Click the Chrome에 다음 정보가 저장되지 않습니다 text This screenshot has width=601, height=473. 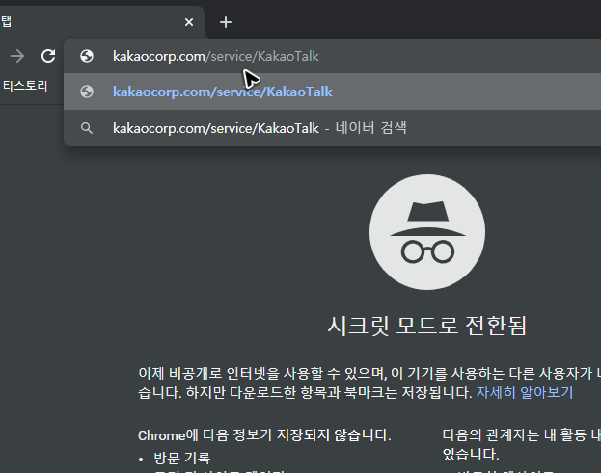pos(264,435)
